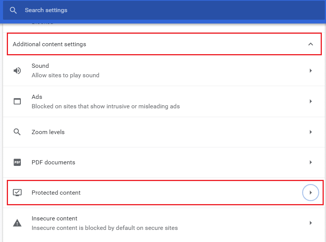Click the highlighted Protected content arrow
The width and height of the screenshot is (326, 242).
pyautogui.click(x=310, y=193)
